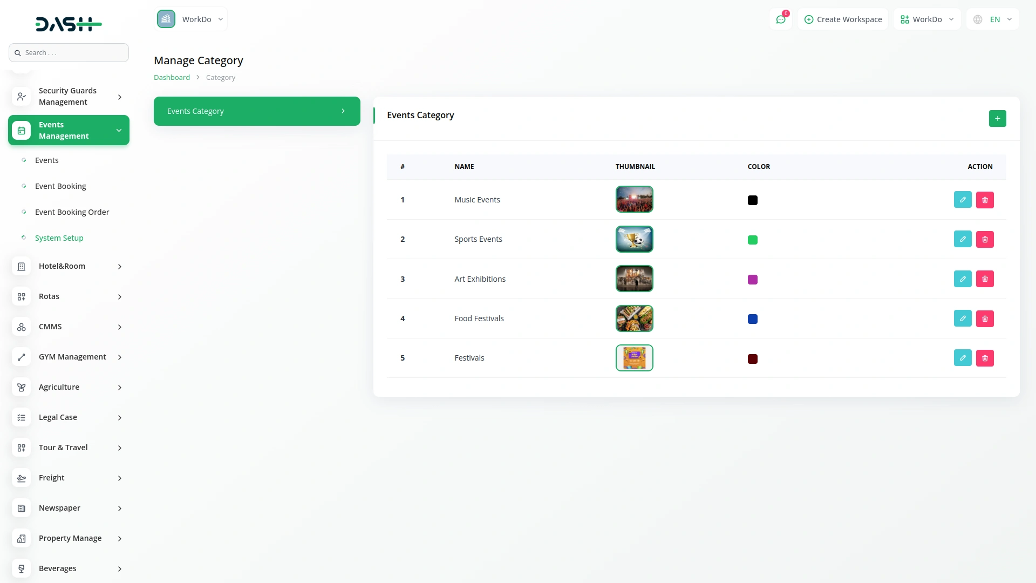The height and width of the screenshot is (583, 1036).
Task: Go to the Dashboard breadcrumb link
Action: [x=172, y=78]
